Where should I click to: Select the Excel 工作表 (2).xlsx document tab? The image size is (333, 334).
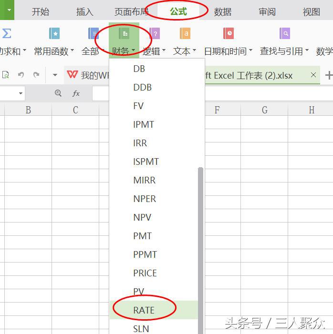point(262,75)
